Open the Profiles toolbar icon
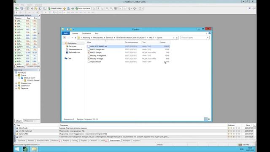This screenshot has height=152, width=270. (22, 8)
